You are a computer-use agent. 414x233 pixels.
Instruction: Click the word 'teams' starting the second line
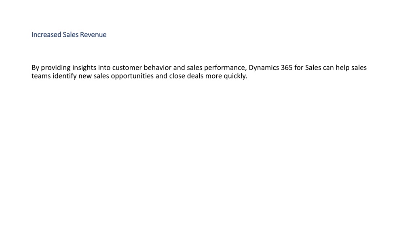(x=41, y=76)
